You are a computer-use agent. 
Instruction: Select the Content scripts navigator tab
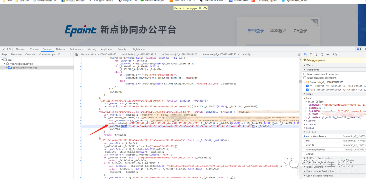(47, 54)
